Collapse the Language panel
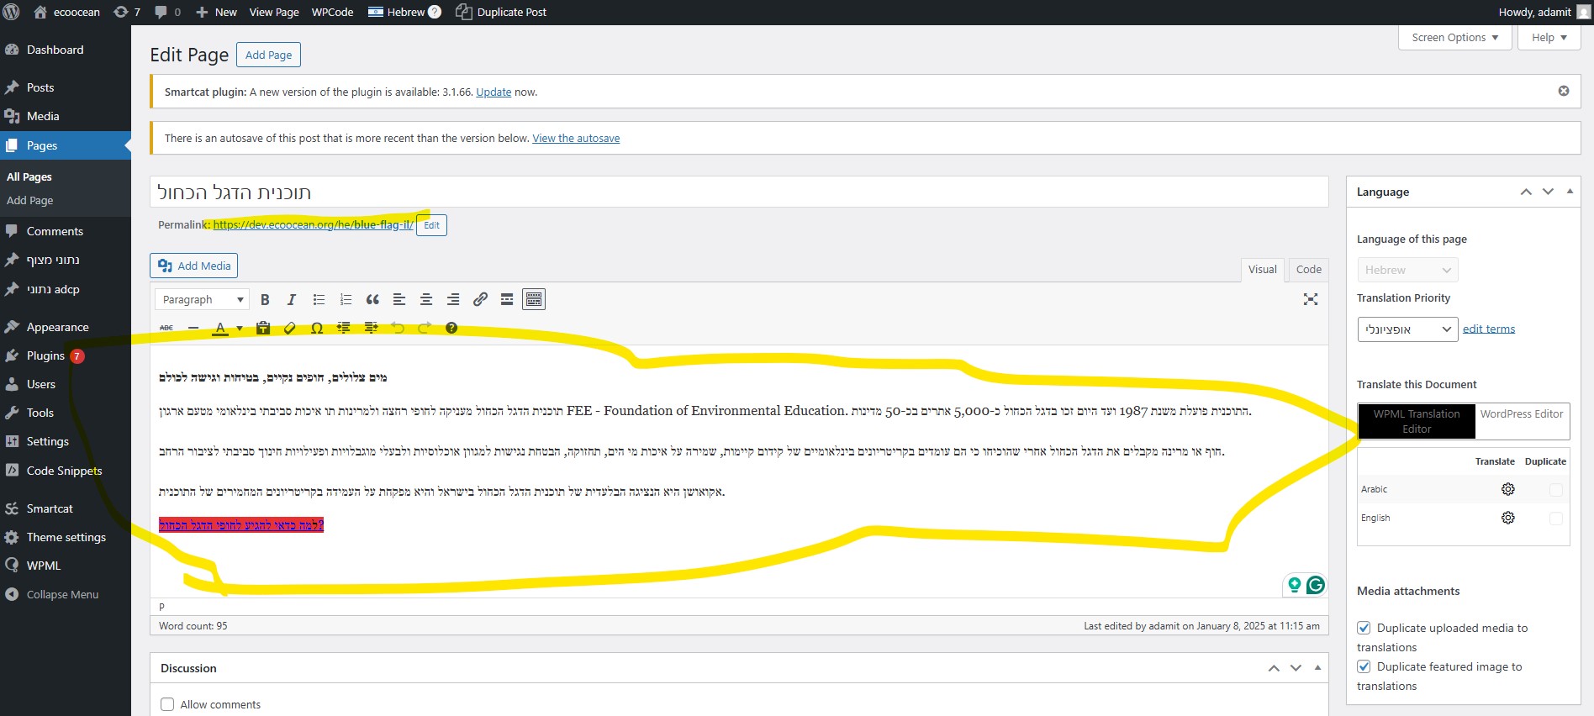This screenshot has width=1594, height=716. point(1570,192)
